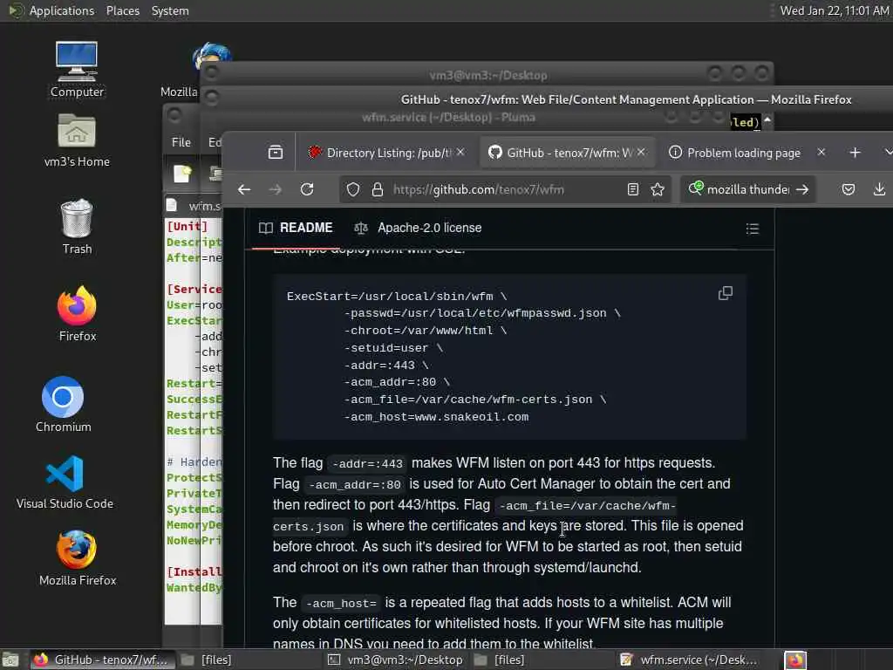Click Firefox forward navigation arrow
The width and height of the screenshot is (893, 670).
pyautogui.click(x=275, y=189)
